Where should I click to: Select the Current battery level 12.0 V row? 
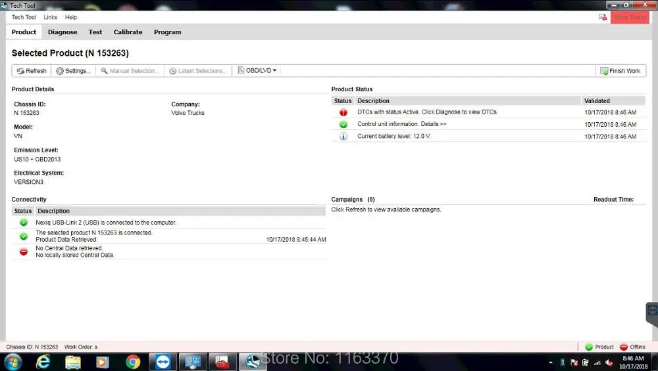(x=488, y=136)
